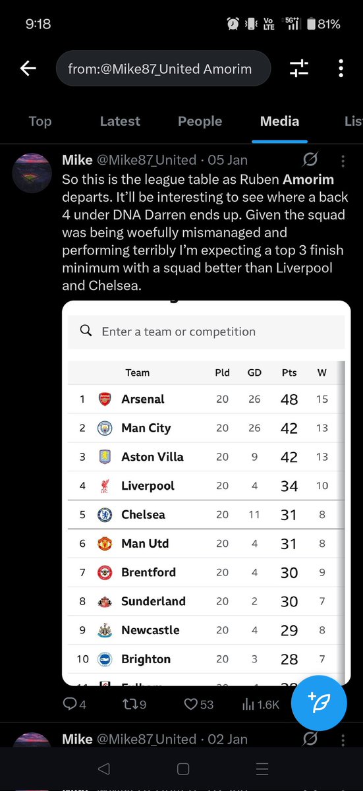The image size is (363, 791).
Task: Tap the Grok icon on 05 Jan tweet
Action: 311,160
